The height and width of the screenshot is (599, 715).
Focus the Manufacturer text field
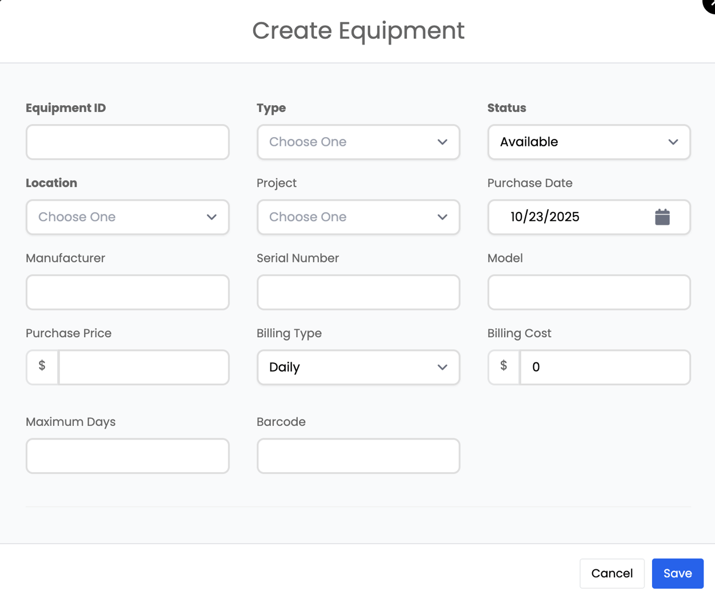[x=127, y=292]
